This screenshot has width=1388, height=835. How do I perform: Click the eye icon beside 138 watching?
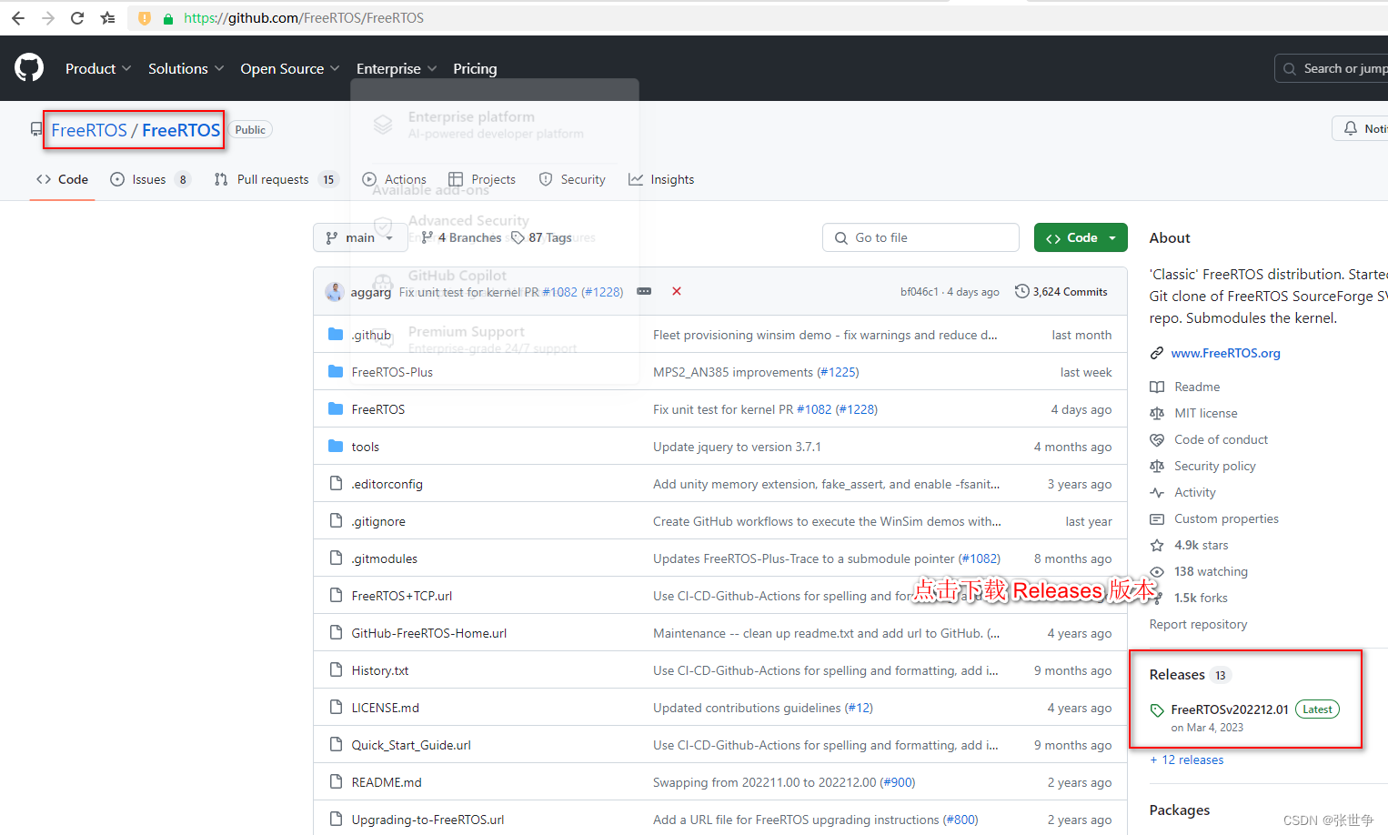point(1157,571)
